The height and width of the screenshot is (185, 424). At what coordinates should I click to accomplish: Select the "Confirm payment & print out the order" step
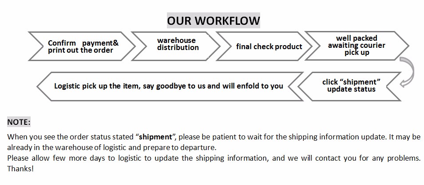click(83, 46)
